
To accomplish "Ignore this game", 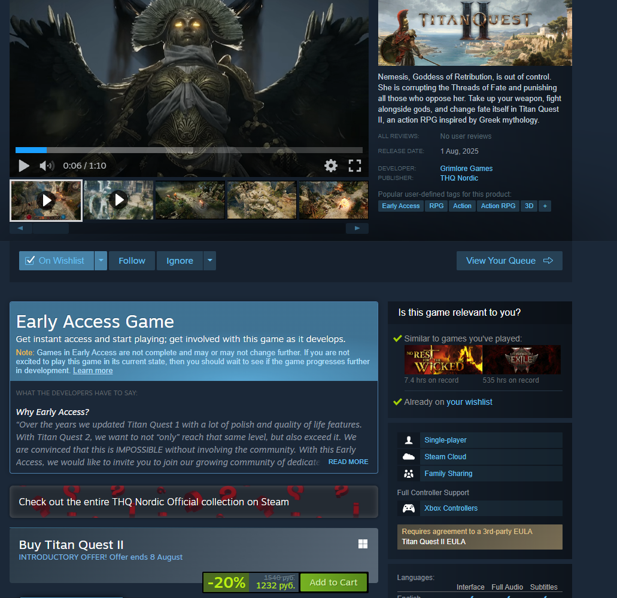I will coord(180,261).
